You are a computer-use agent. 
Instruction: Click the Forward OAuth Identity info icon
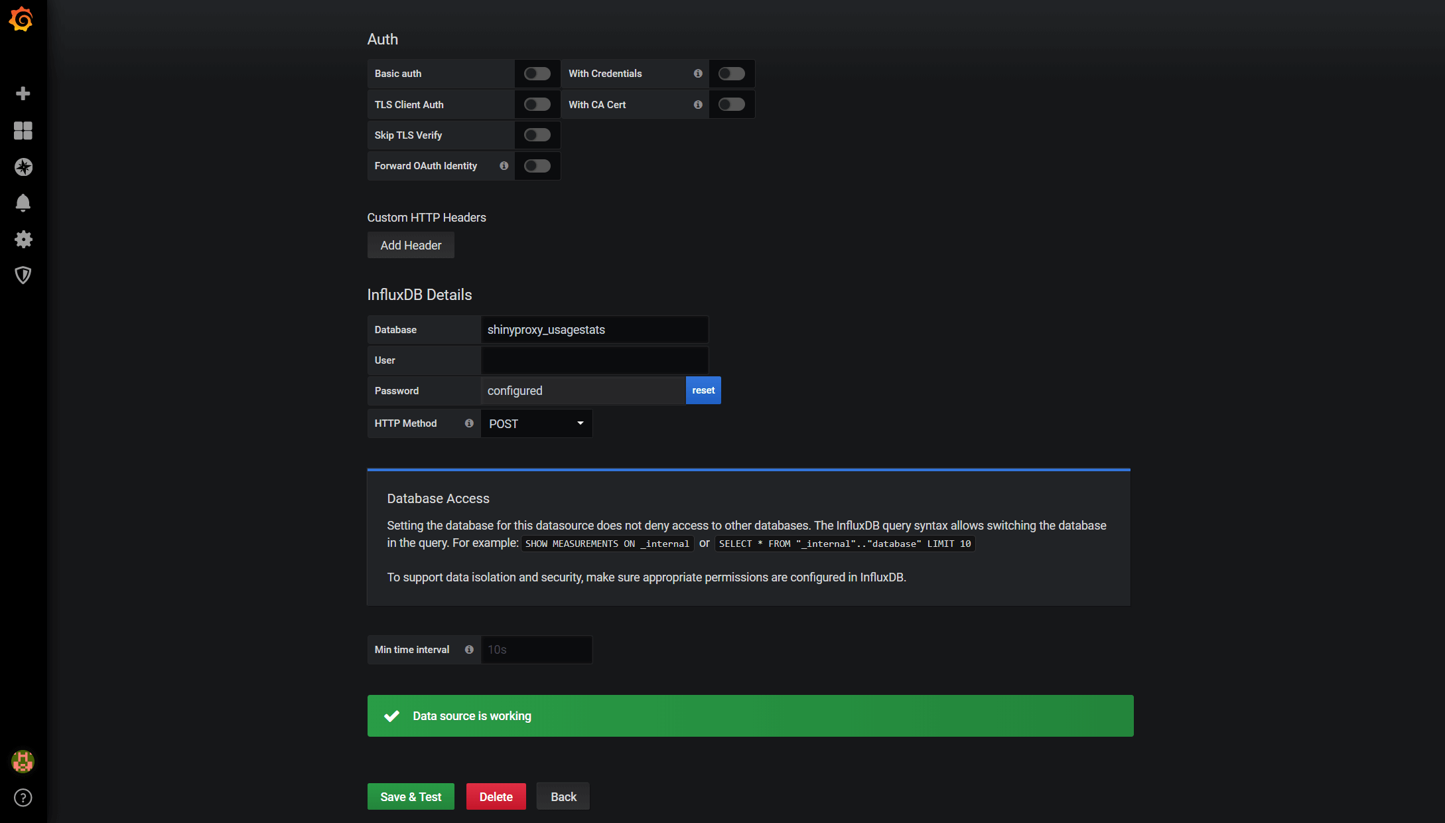click(504, 166)
